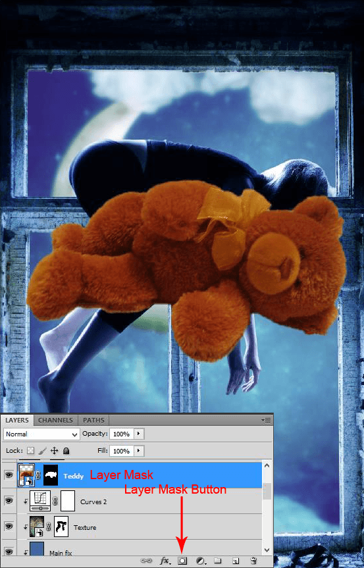Switch to the Channels tab
The height and width of the screenshot is (568, 364).
(x=55, y=420)
